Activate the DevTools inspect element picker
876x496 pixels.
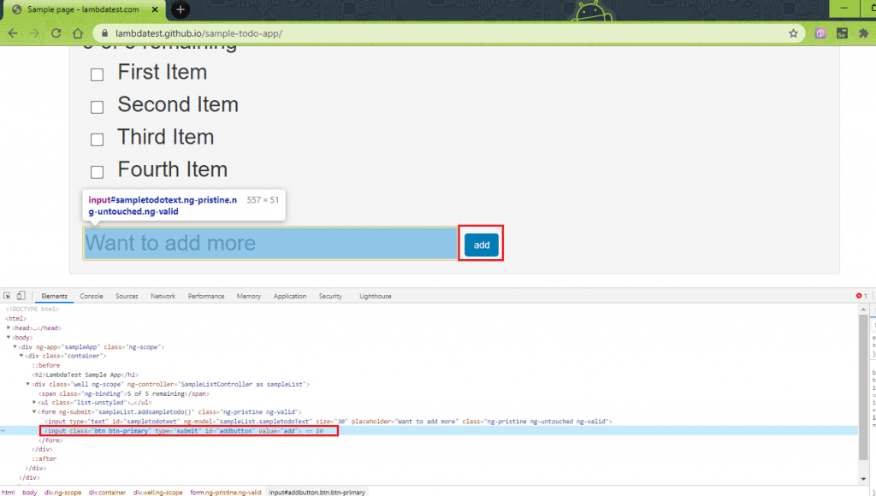(x=7, y=296)
